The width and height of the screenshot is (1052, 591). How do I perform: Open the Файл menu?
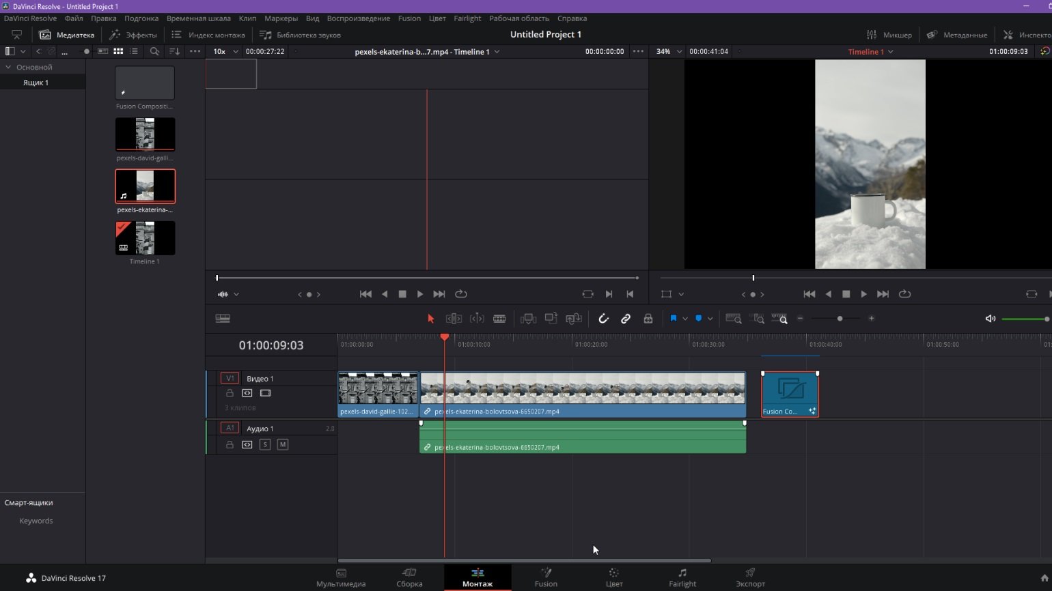(x=74, y=18)
